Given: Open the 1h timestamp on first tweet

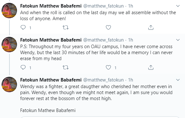Looking at the screenshot, I should (131, 6).
